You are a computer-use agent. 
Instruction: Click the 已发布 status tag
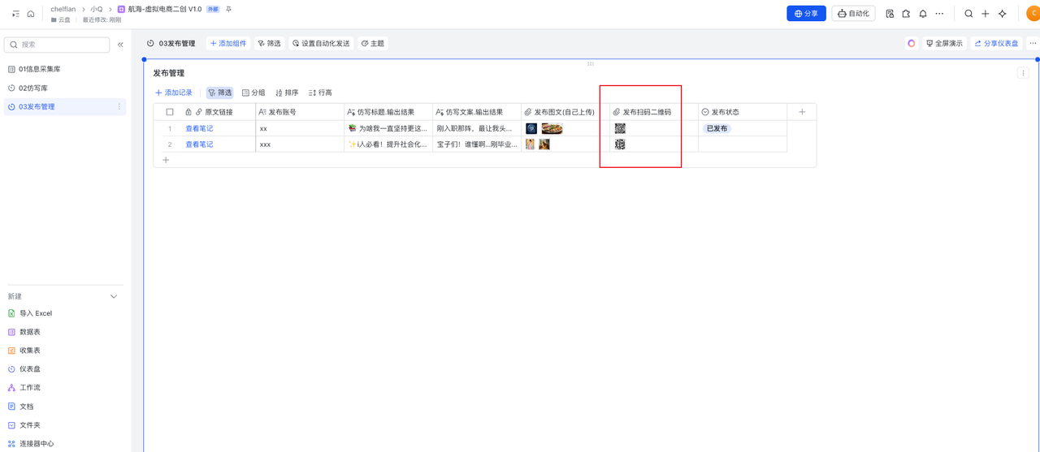pos(717,128)
